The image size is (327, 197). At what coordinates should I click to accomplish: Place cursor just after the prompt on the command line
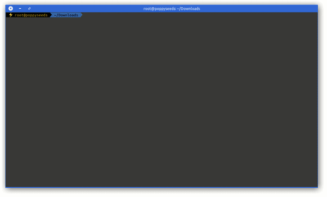(x=84, y=15)
